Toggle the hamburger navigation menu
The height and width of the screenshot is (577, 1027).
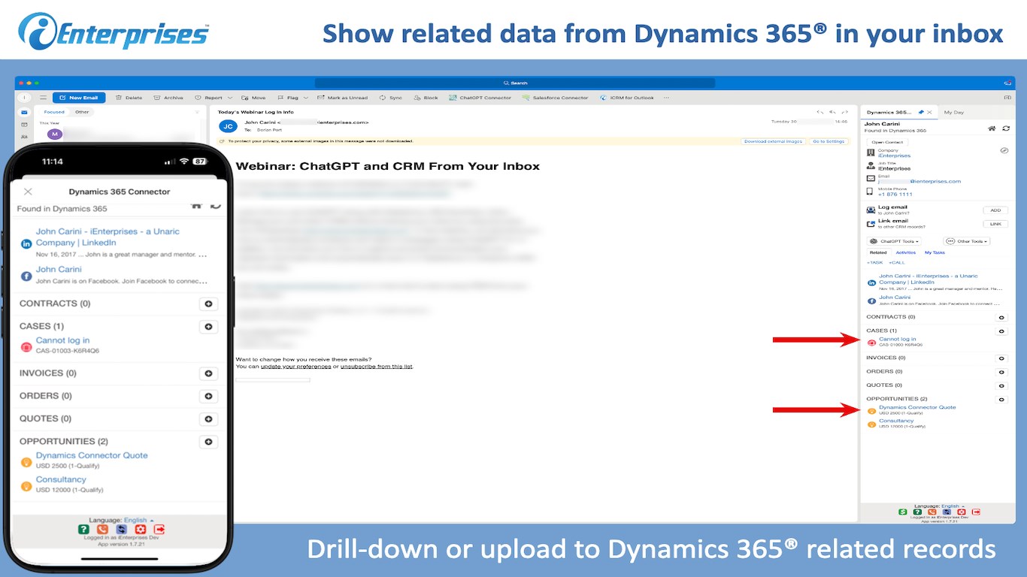click(44, 98)
